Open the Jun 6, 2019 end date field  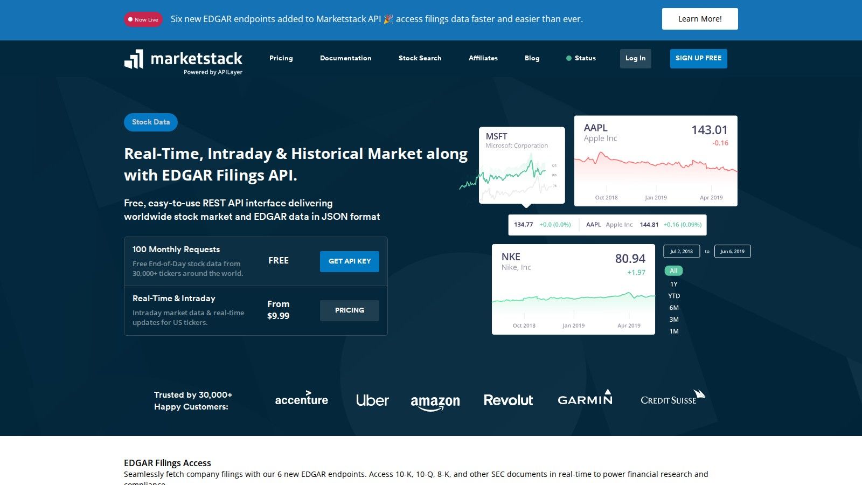(x=733, y=252)
